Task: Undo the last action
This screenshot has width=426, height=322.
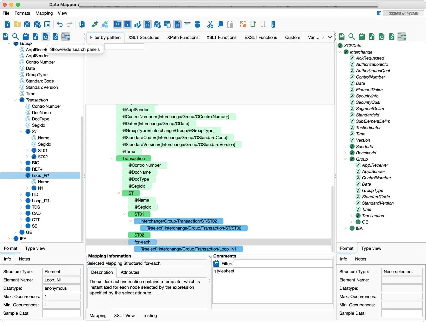Action: [x=60, y=24]
